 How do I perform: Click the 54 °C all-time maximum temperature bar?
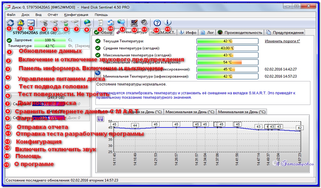pos(228,62)
